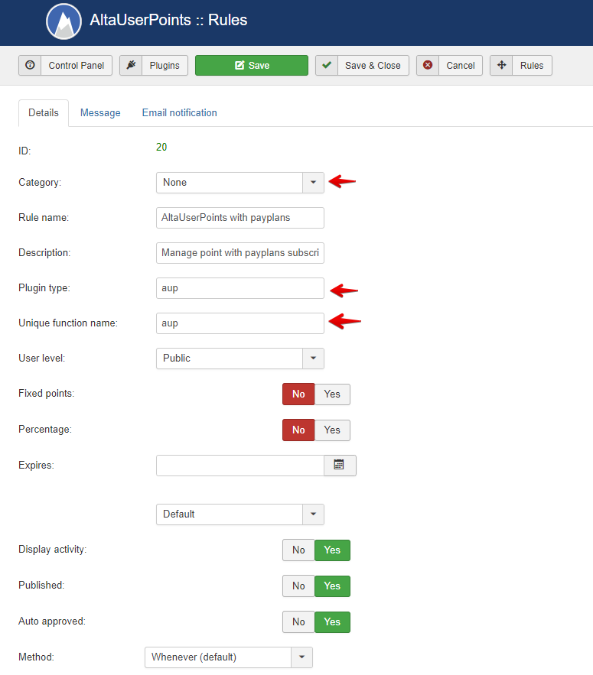Click the 'ID:' label
The height and width of the screenshot is (675, 593).
point(24,151)
